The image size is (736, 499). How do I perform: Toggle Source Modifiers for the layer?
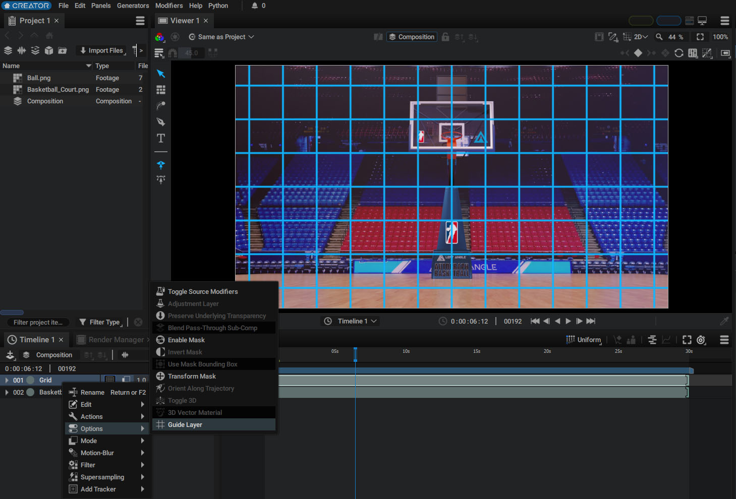[x=214, y=292]
